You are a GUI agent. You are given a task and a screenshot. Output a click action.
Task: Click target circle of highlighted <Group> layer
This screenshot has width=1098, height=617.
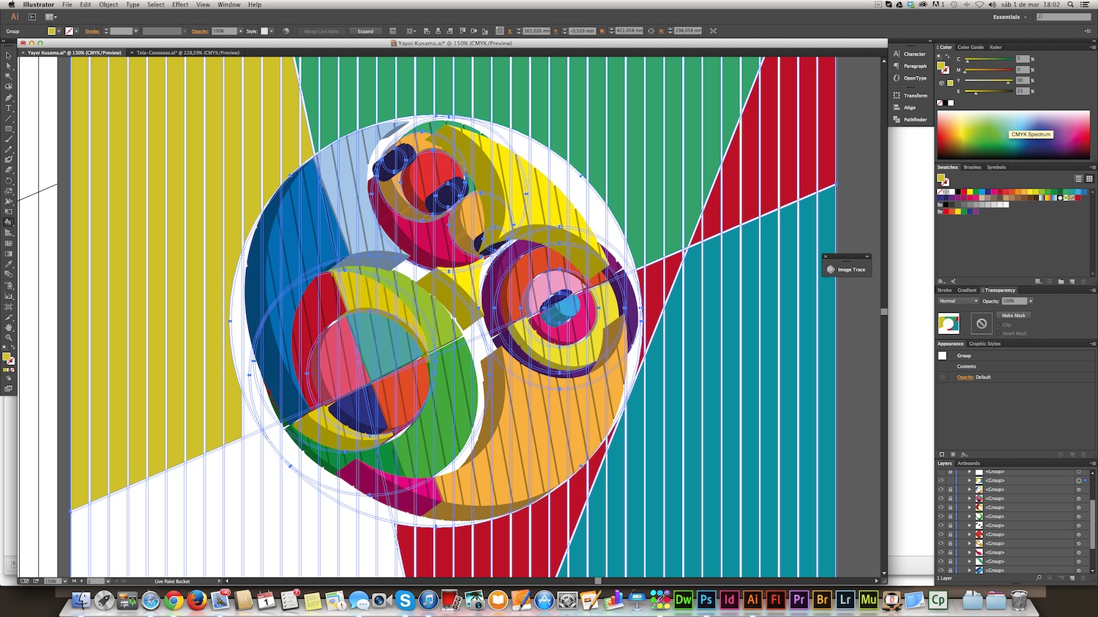pos(1079,480)
